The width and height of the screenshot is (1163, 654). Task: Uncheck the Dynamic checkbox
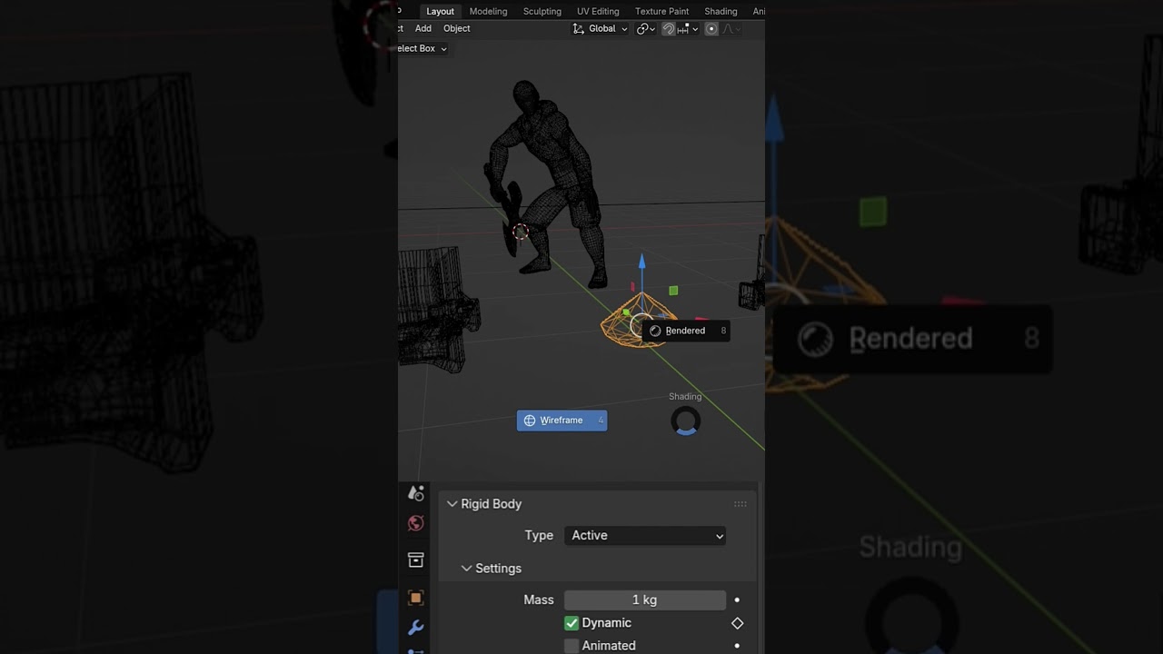pyautogui.click(x=572, y=623)
